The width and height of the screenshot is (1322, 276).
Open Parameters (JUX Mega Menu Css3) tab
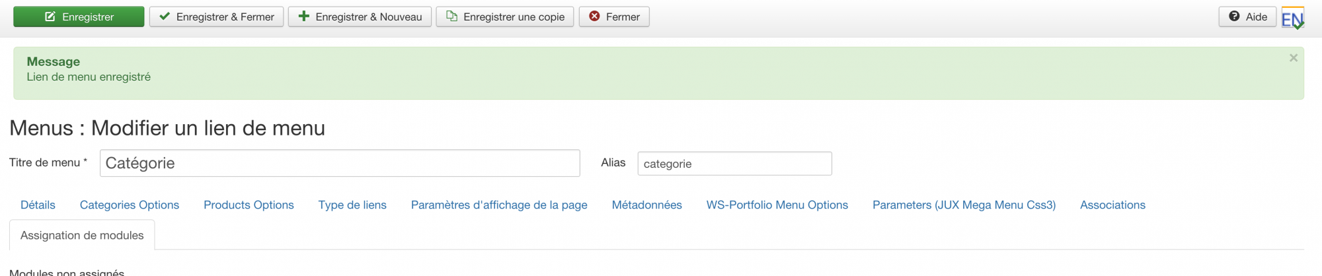click(x=964, y=205)
